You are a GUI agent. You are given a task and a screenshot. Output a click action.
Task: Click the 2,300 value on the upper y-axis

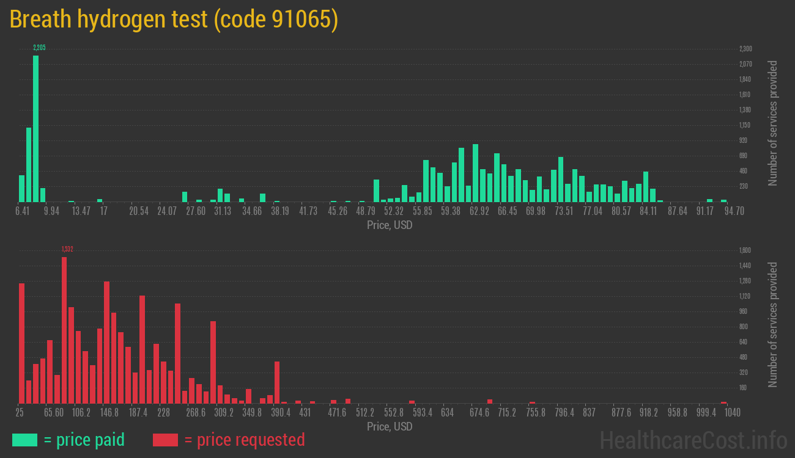click(745, 49)
